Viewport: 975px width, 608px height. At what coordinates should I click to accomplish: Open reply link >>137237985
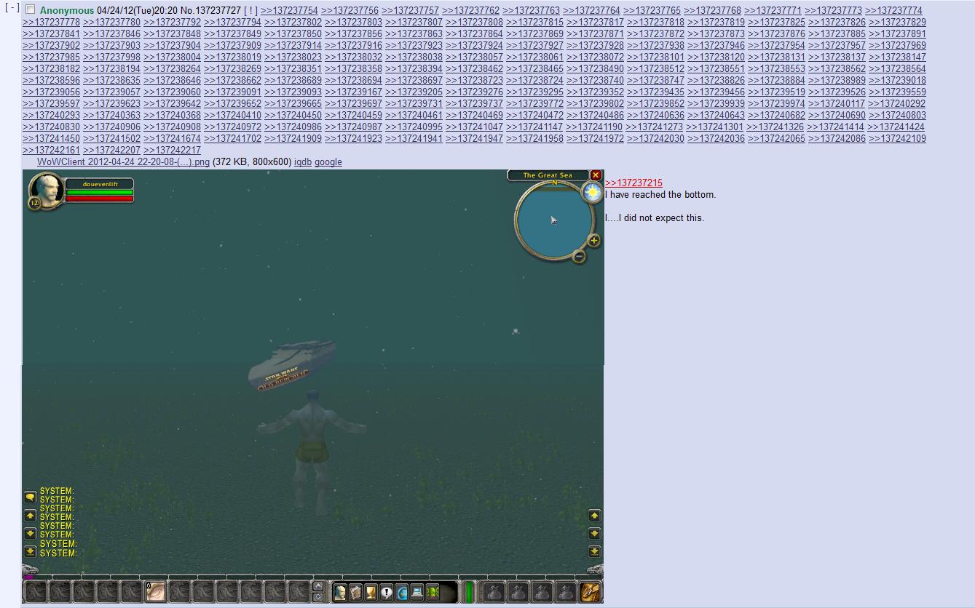click(x=51, y=57)
